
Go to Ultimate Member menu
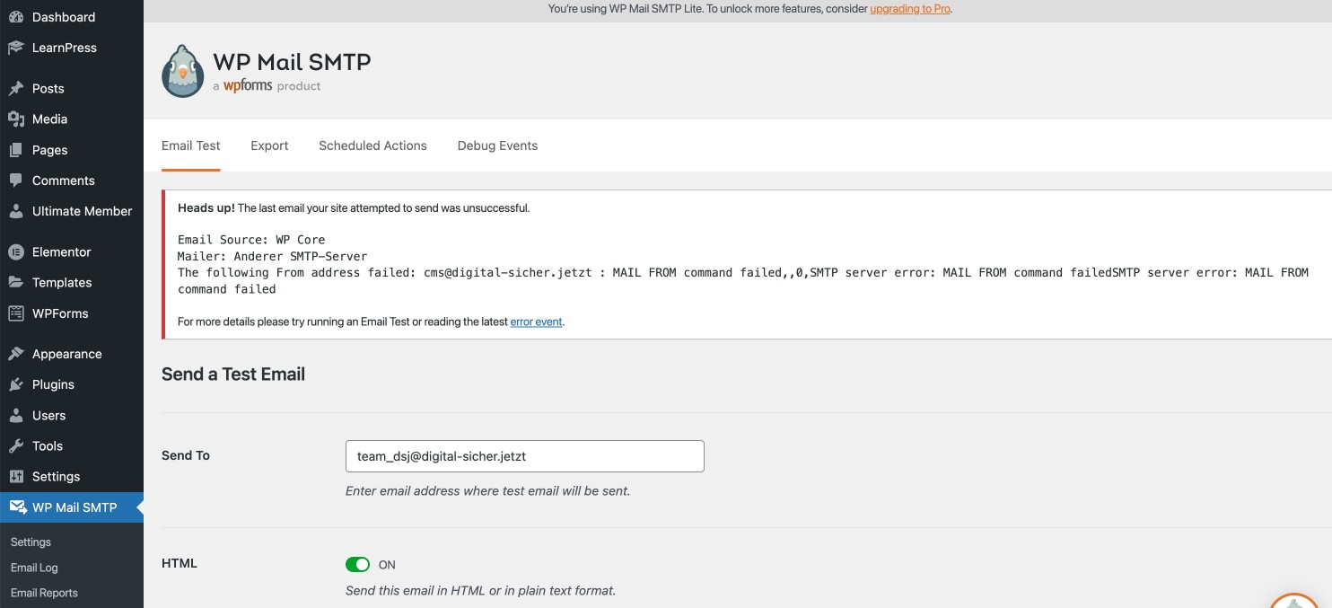point(82,211)
